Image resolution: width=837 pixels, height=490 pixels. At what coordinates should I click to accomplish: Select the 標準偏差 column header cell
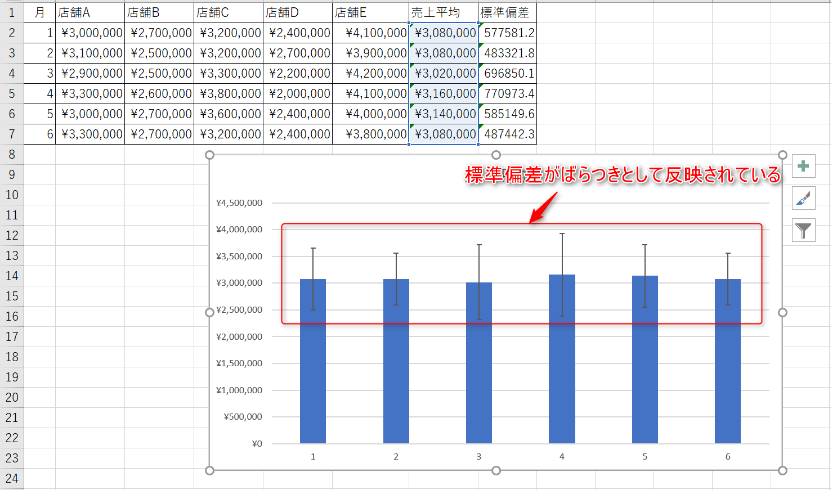(x=507, y=12)
